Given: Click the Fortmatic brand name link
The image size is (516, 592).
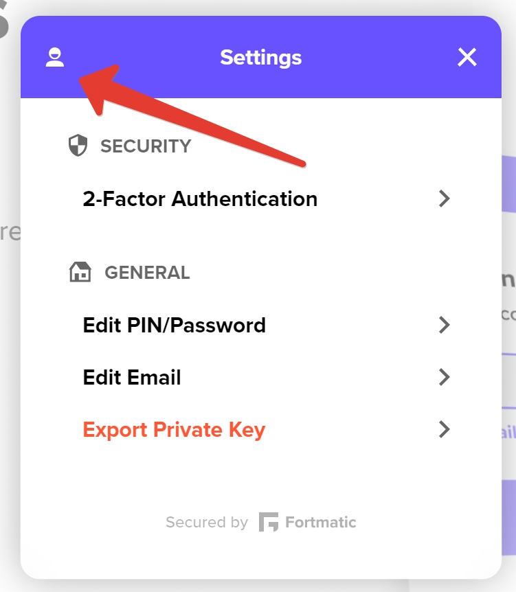Looking at the screenshot, I should 321,523.
